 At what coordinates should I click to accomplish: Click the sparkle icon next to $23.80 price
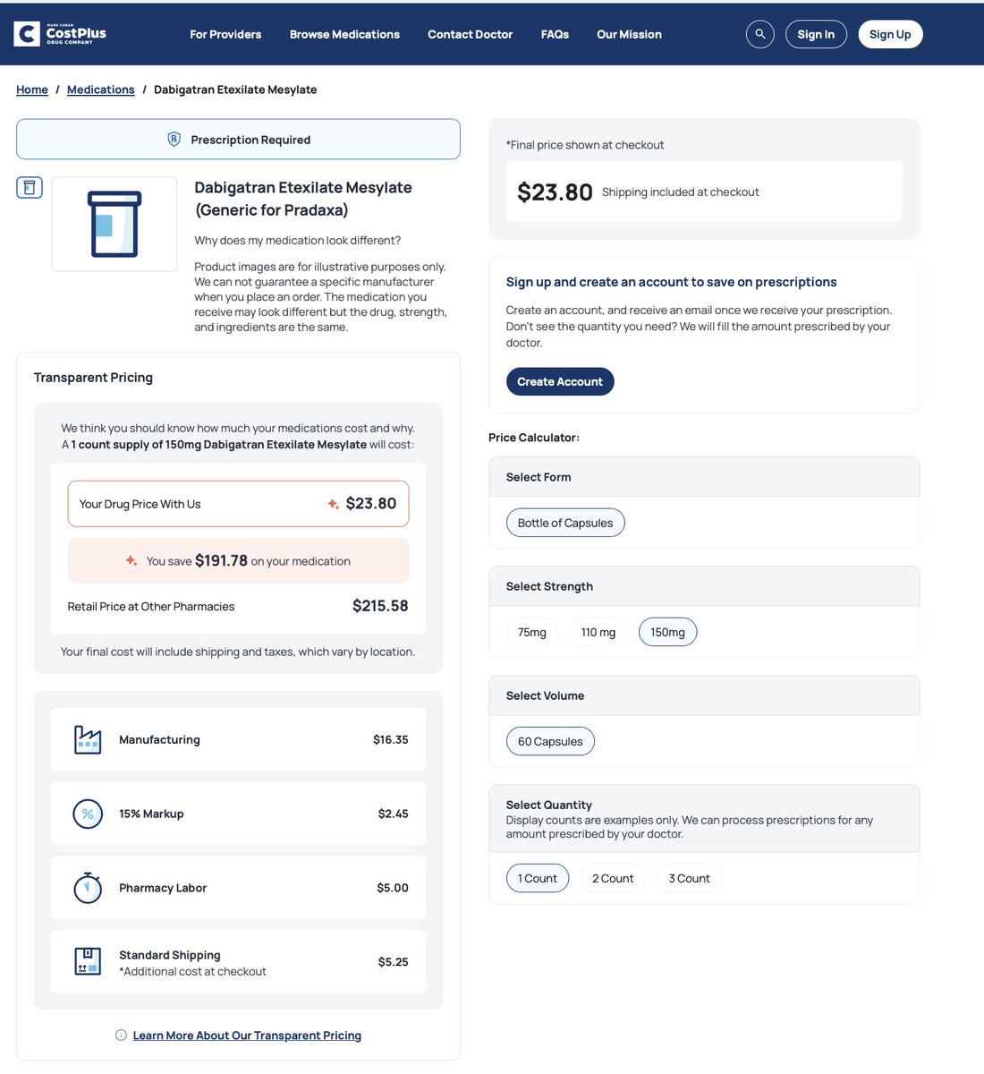pyautogui.click(x=333, y=504)
